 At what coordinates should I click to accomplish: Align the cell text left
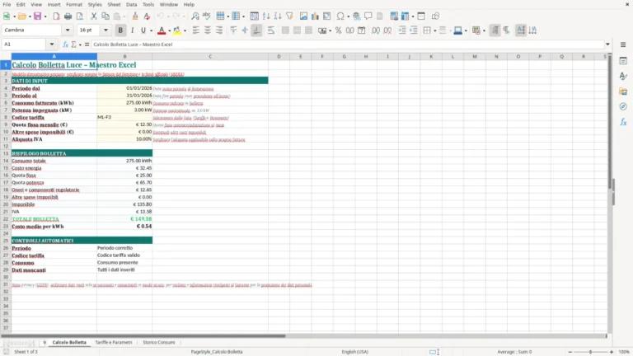[x=196, y=30]
